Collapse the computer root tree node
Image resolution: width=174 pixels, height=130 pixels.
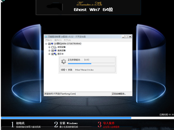pyautogui.click(x=46, y=44)
